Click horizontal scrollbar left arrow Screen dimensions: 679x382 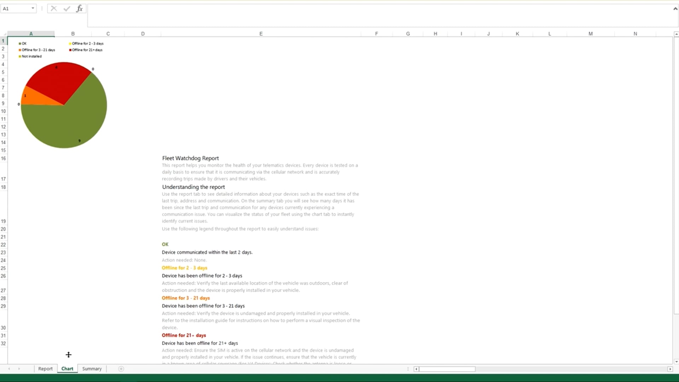[416, 369]
